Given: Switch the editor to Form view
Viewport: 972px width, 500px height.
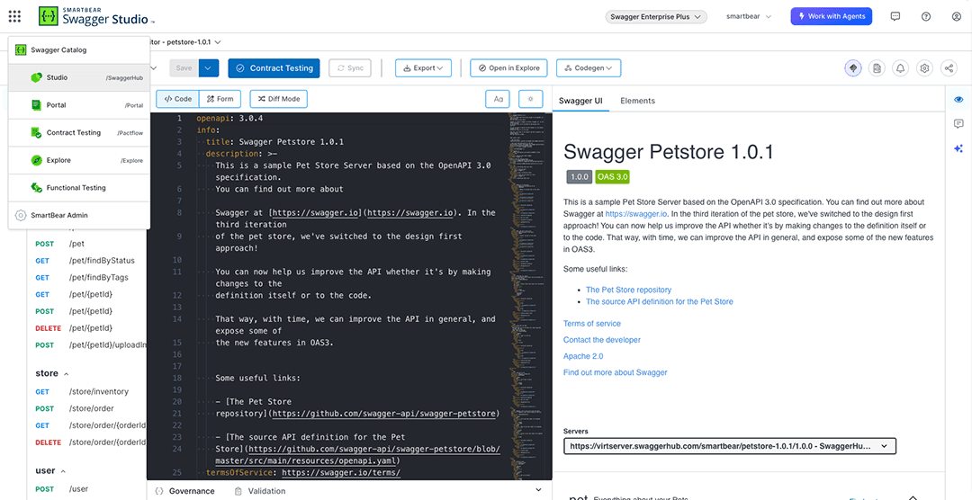Looking at the screenshot, I should [x=220, y=99].
